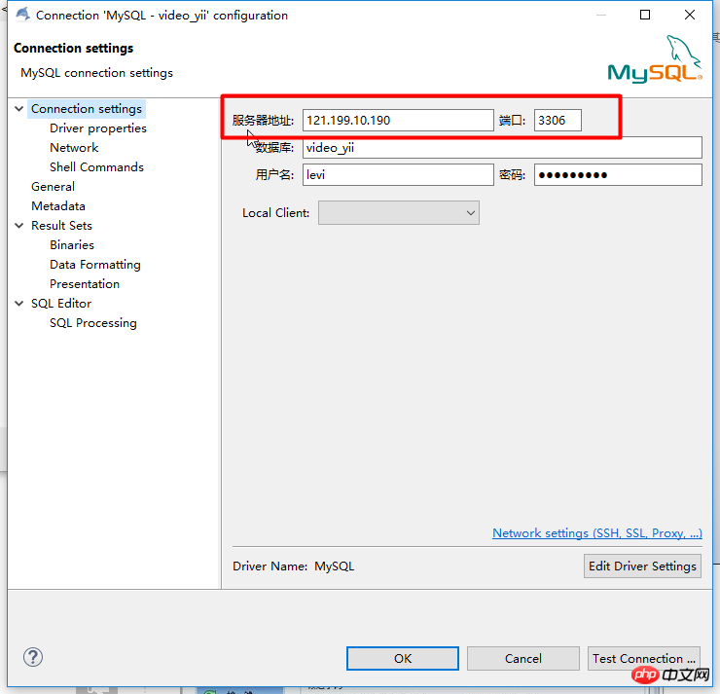The height and width of the screenshot is (694, 720).
Task: Select SQL Editor in the tree
Action: point(61,303)
